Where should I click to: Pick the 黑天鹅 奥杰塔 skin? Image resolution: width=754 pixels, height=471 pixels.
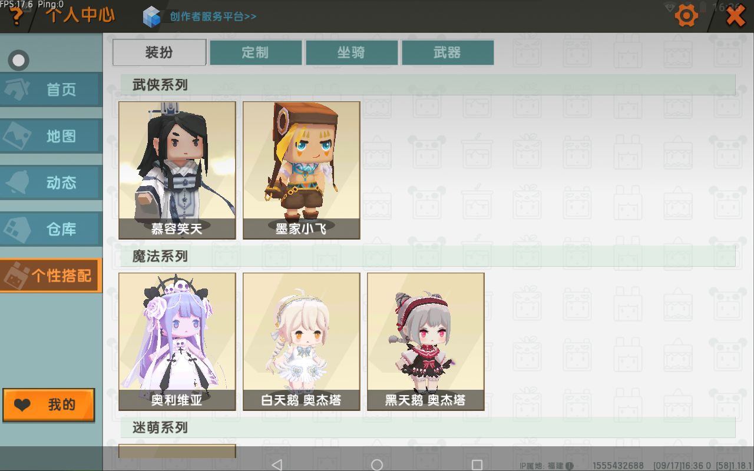pos(426,341)
